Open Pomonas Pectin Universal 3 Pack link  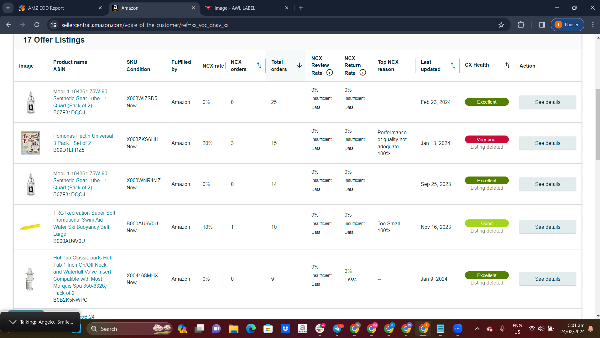pyautogui.click(x=83, y=140)
